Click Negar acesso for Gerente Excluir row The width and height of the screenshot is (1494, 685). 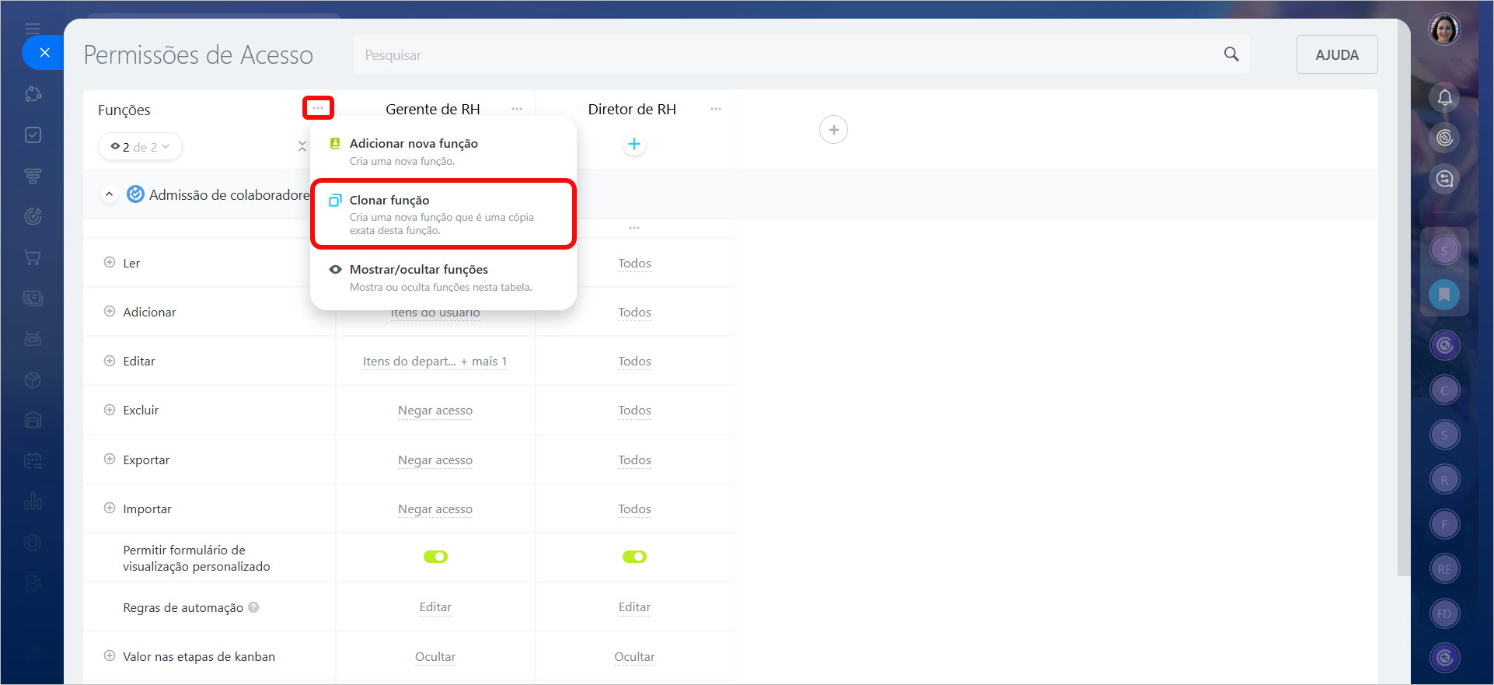(x=435, y=411)
